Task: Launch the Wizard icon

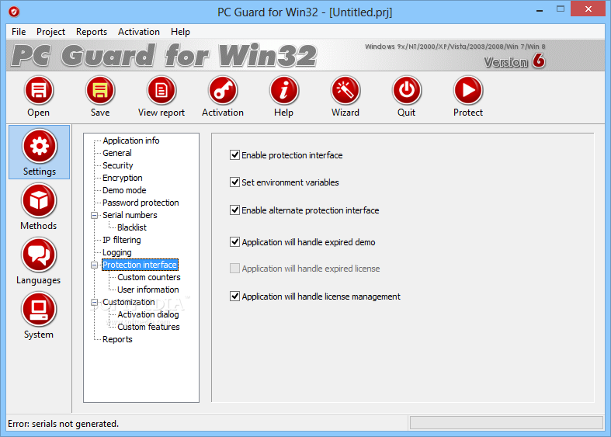Action: (345, 91)
